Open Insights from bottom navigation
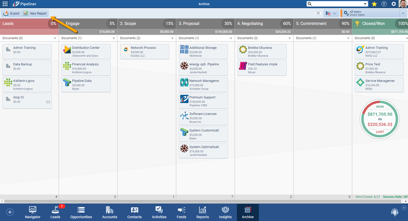 (x=225, y=212)
